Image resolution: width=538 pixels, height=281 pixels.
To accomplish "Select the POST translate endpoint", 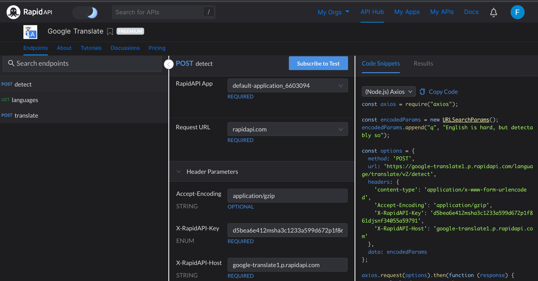I will (x=84, y=115).
